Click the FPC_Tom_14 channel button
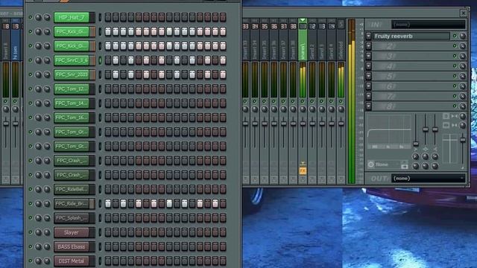Image resolution: width=477 pixels, height=268 pixels. [72, 103]
